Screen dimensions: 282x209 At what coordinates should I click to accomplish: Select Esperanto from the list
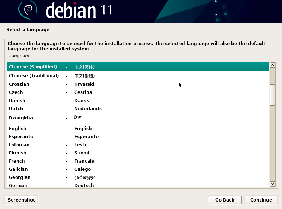(138, 136)
